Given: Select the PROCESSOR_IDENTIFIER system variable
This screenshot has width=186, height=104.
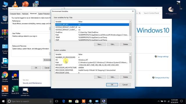Looking at the screenshot, I should click(92, 70).
